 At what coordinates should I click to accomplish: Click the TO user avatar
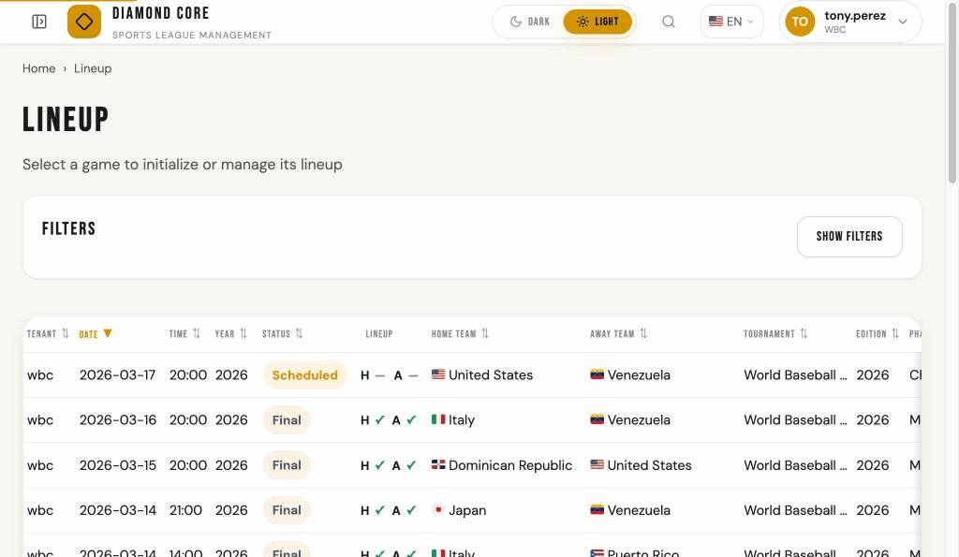coord(800,22)
